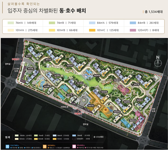Click 120㎡(P) outlined swatch in dark map legend
Viewport: 168px width, 150px height.
(74, 139)
